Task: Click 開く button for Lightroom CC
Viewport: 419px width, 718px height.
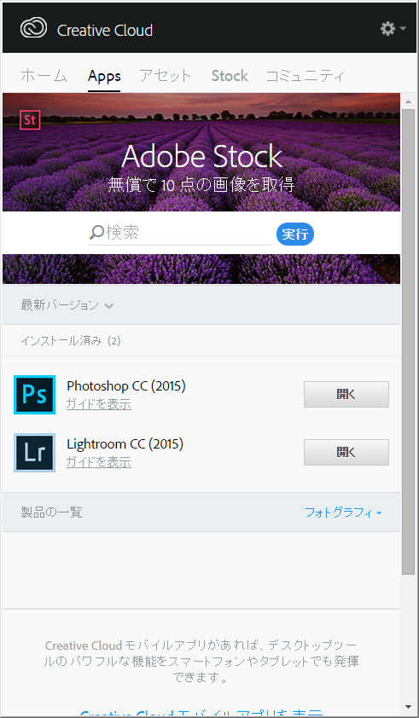Action: (x=346, y=453)
